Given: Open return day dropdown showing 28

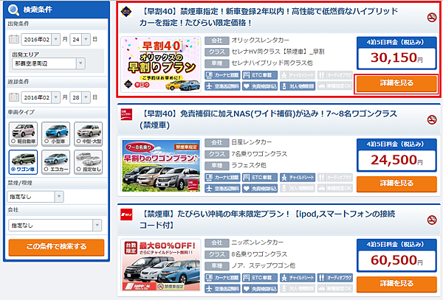Looking at the screenshot, I should pyautogui.click(x=80, y=97).
